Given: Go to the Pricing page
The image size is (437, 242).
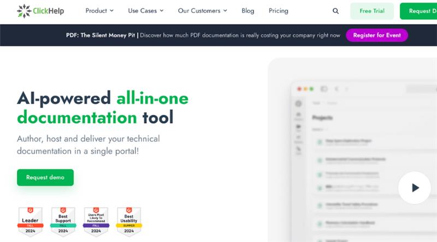Looking at the screenshot, I should coord(279,11).
